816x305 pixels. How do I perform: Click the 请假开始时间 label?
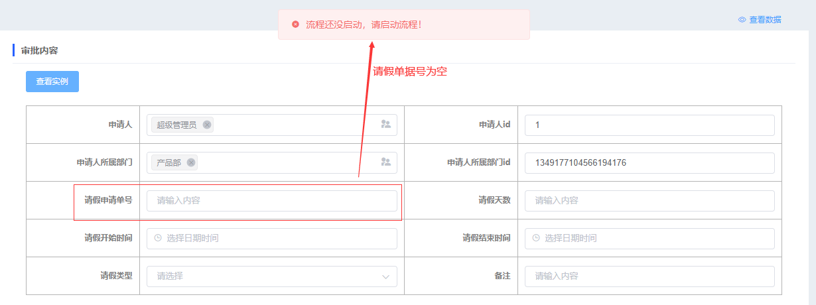pyautogui.click(x=108, y=237)
